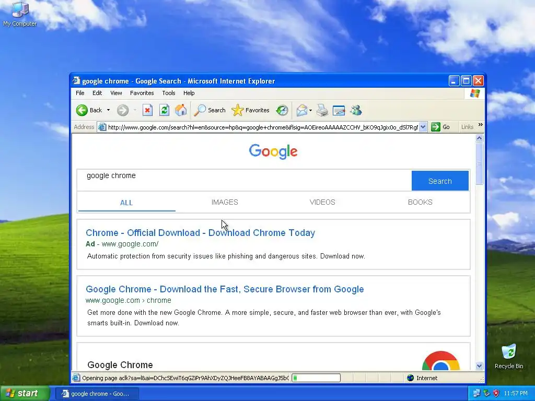Open Search pane from toolbar magnifier
Screen dimensions: 535x401
210,110
